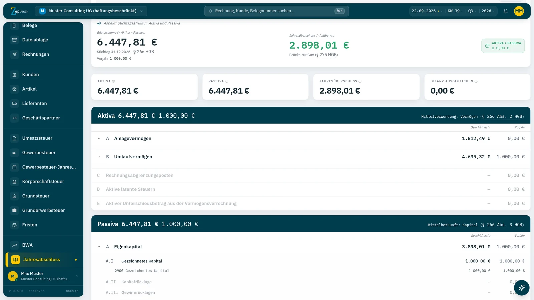The image size is (534, 300).
Task: Click the Rechnungen paper-plane icon
Action: click(x=14, y=54)
